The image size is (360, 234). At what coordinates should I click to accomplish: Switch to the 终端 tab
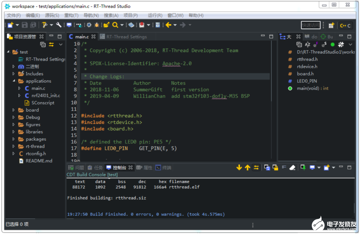click(163, 168)
